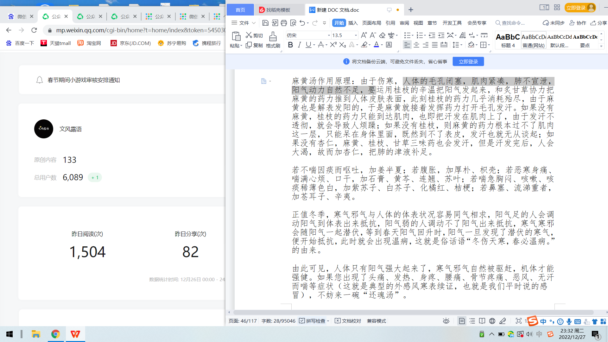Expand the line spacing dropdown arrow
This screenshot has width=608, height=342.
click(x=461, y=45)
